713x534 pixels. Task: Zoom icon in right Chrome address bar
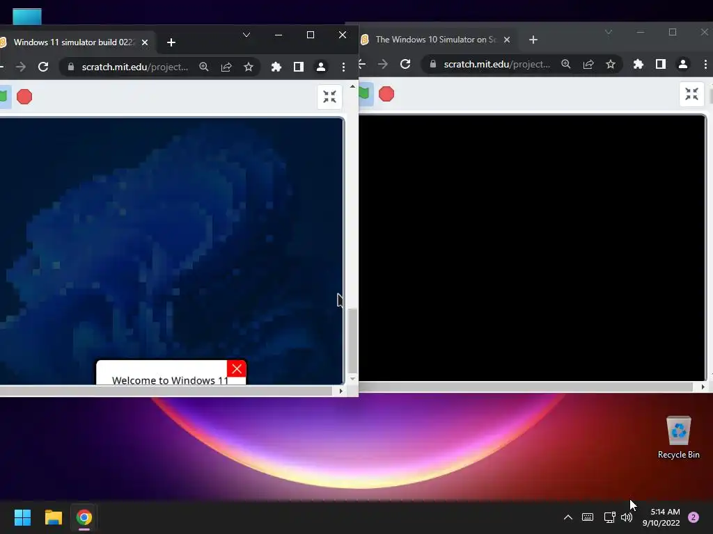[x=565, y=65]
